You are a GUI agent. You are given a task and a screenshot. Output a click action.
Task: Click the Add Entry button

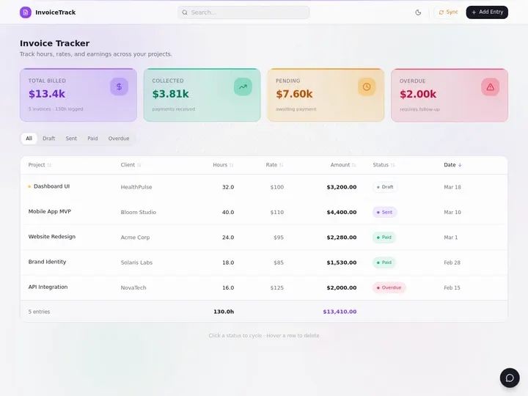click(x=487, y=12)
